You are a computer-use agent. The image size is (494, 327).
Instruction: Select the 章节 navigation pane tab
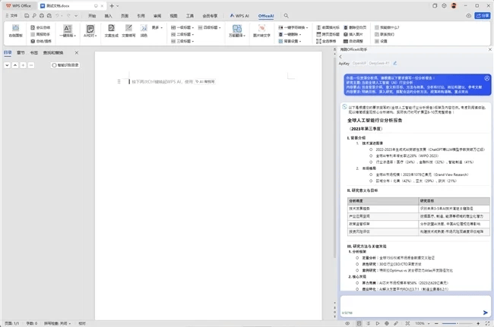(x=21, y=52)
